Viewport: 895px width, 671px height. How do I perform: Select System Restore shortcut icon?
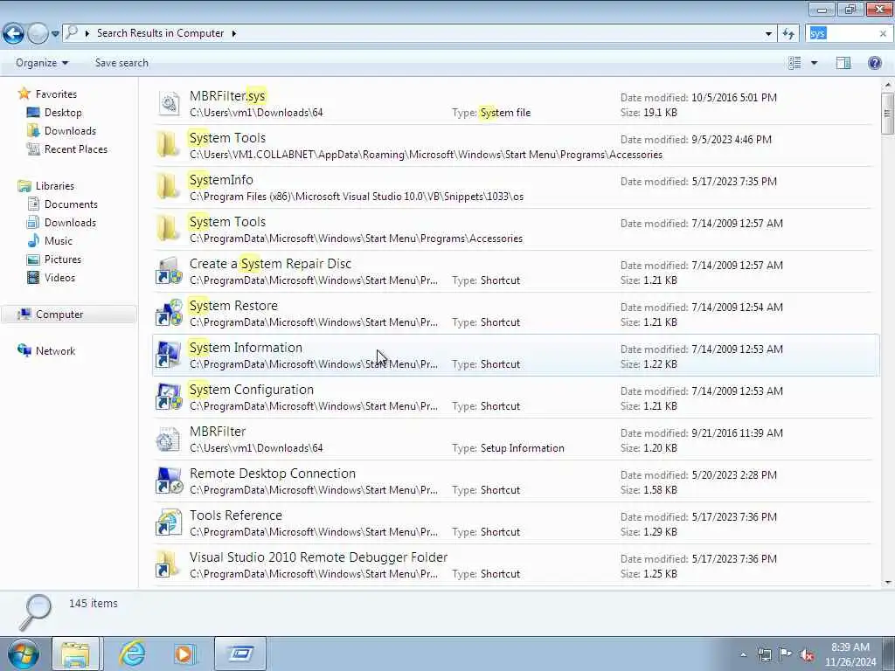pos(169,314)
